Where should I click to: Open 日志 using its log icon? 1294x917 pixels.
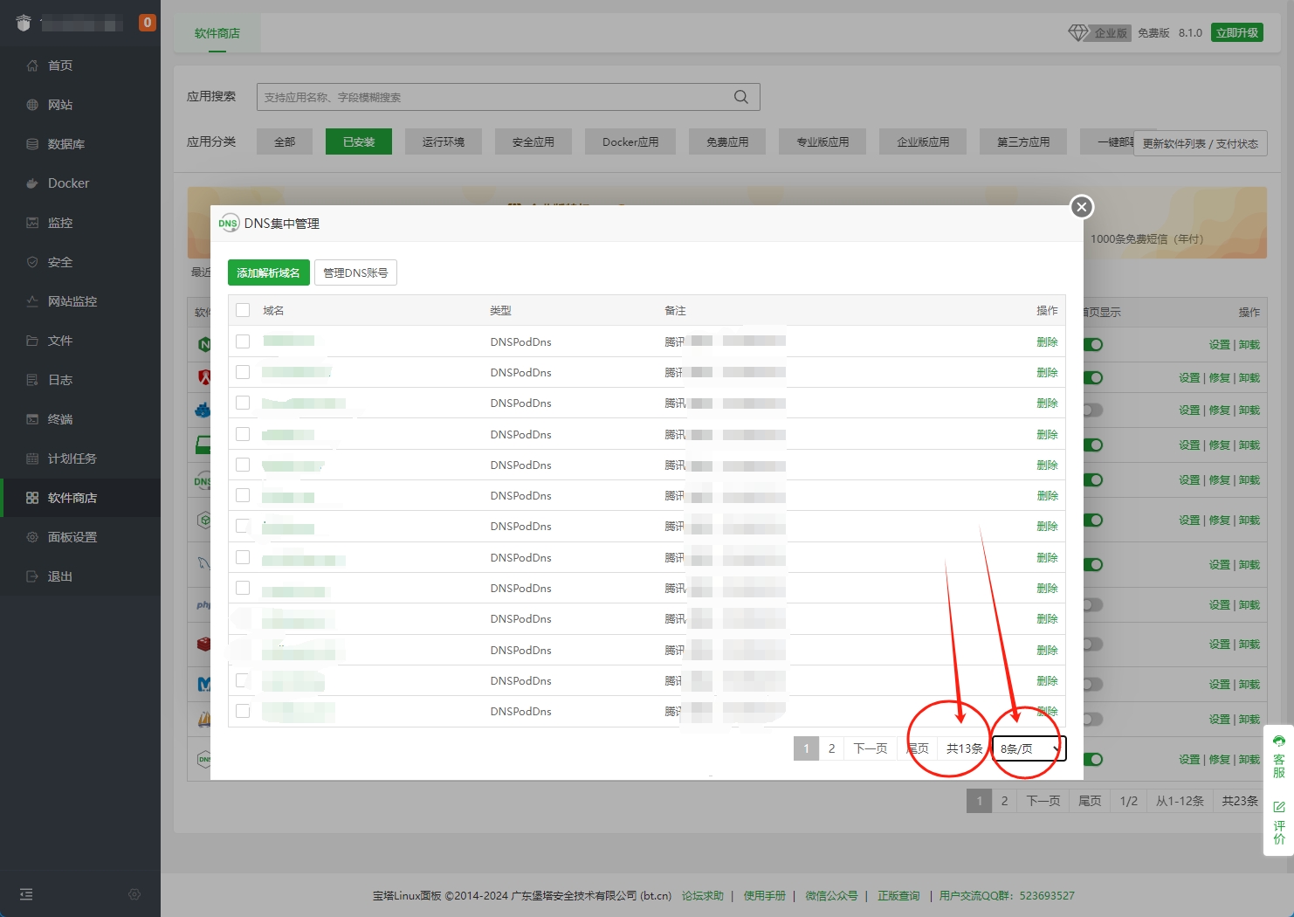[32, 380]
